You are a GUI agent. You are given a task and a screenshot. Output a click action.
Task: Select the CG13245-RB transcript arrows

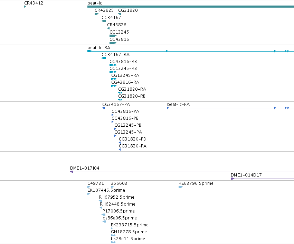point(113,72)
